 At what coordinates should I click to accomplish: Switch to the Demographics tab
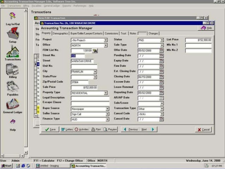(x=61, y=33)
